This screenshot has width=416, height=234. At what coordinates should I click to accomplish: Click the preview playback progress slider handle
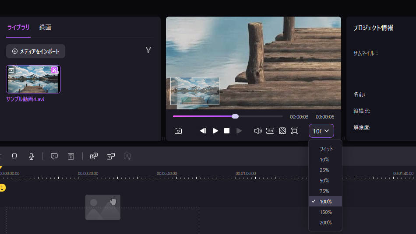tap(235, 116)
